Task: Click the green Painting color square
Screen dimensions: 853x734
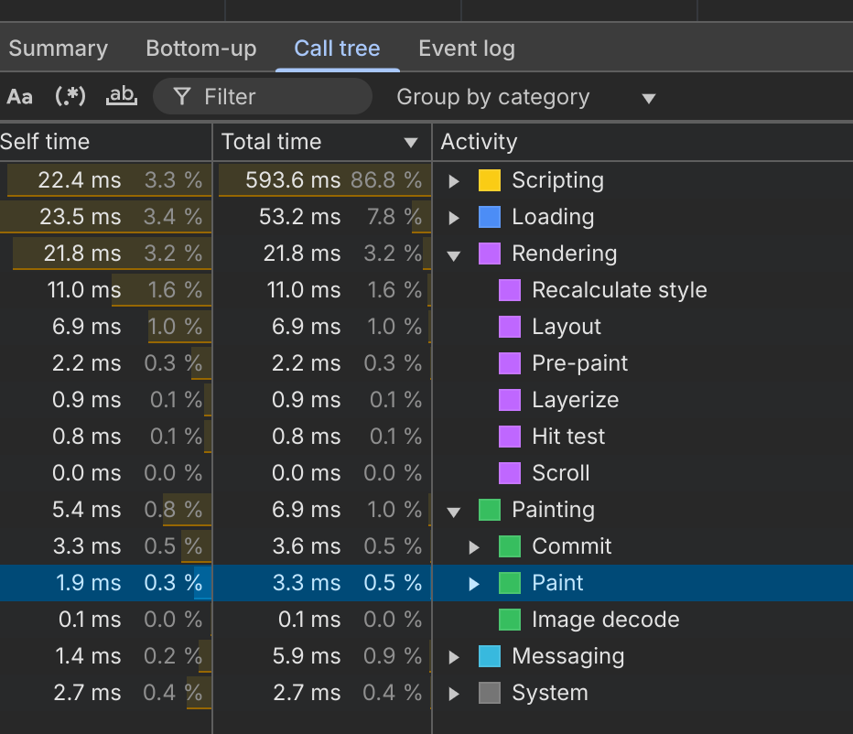Action: (490, 509)
